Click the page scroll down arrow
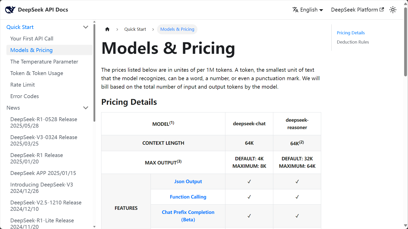408x229 pixels. 405,226
